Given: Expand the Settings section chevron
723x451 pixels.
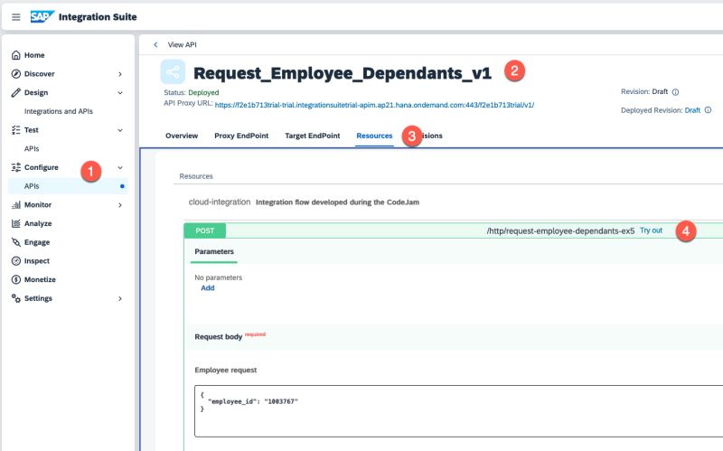Looking at the screenshot, I should (120, 298).
